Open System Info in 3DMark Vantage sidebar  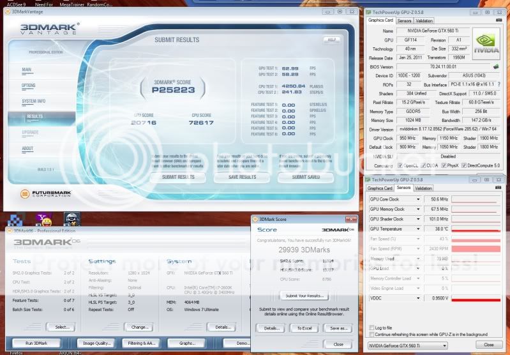tap(33, 101)
